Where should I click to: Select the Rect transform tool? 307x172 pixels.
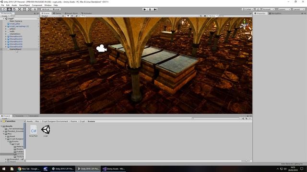pyautogui.click(x=24, y=10)
